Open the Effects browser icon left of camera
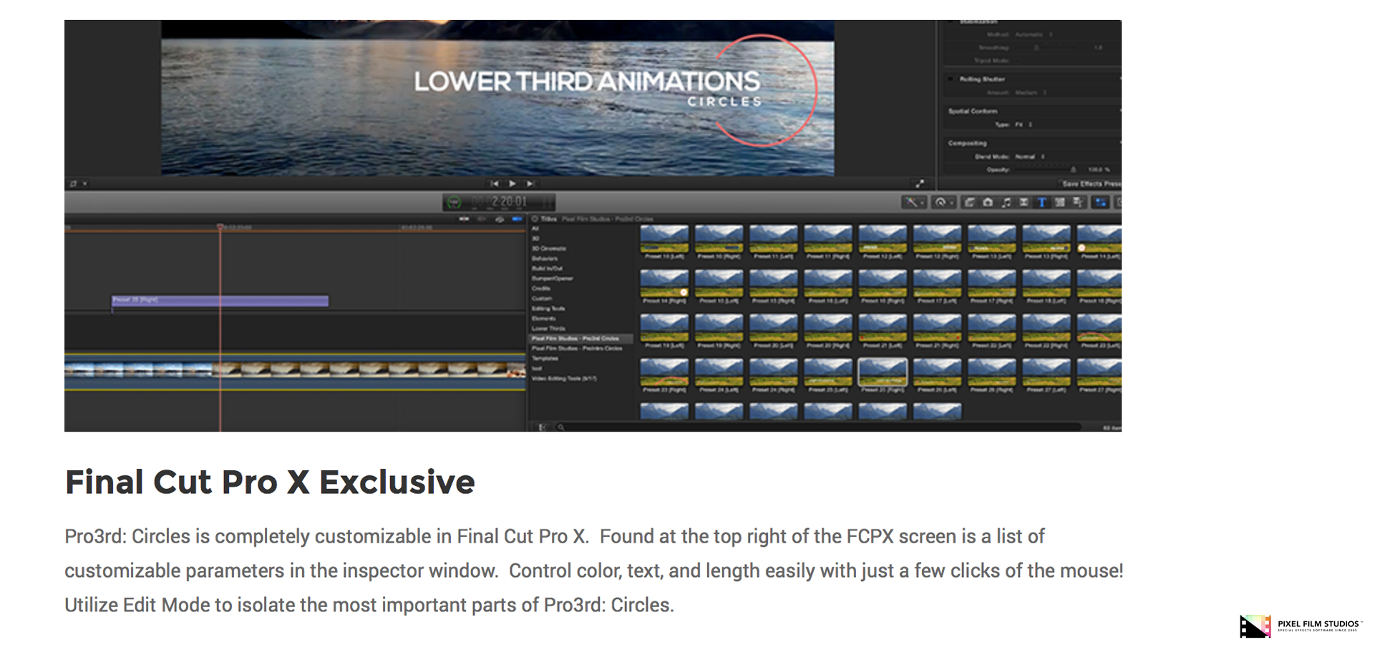 969,203
